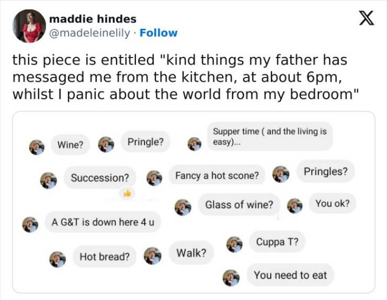
Task: Open the embedded messages image
Action: click(x=193, y=202)
